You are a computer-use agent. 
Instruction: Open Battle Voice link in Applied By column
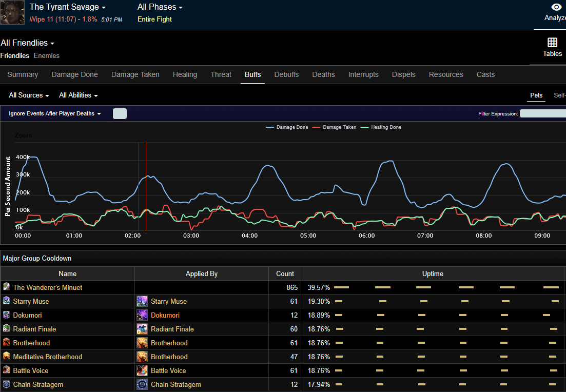(168, 370)
